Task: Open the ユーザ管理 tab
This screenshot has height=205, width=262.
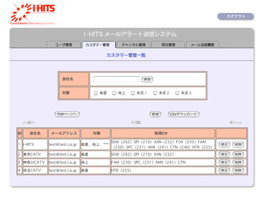Action: point(63,45)
